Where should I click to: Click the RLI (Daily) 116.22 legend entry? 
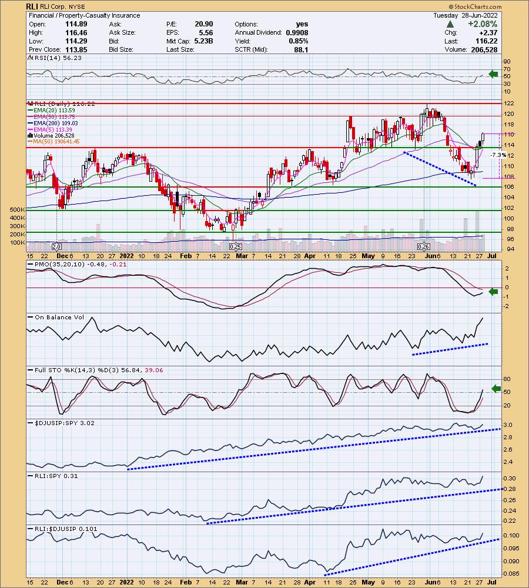point(61,104)
